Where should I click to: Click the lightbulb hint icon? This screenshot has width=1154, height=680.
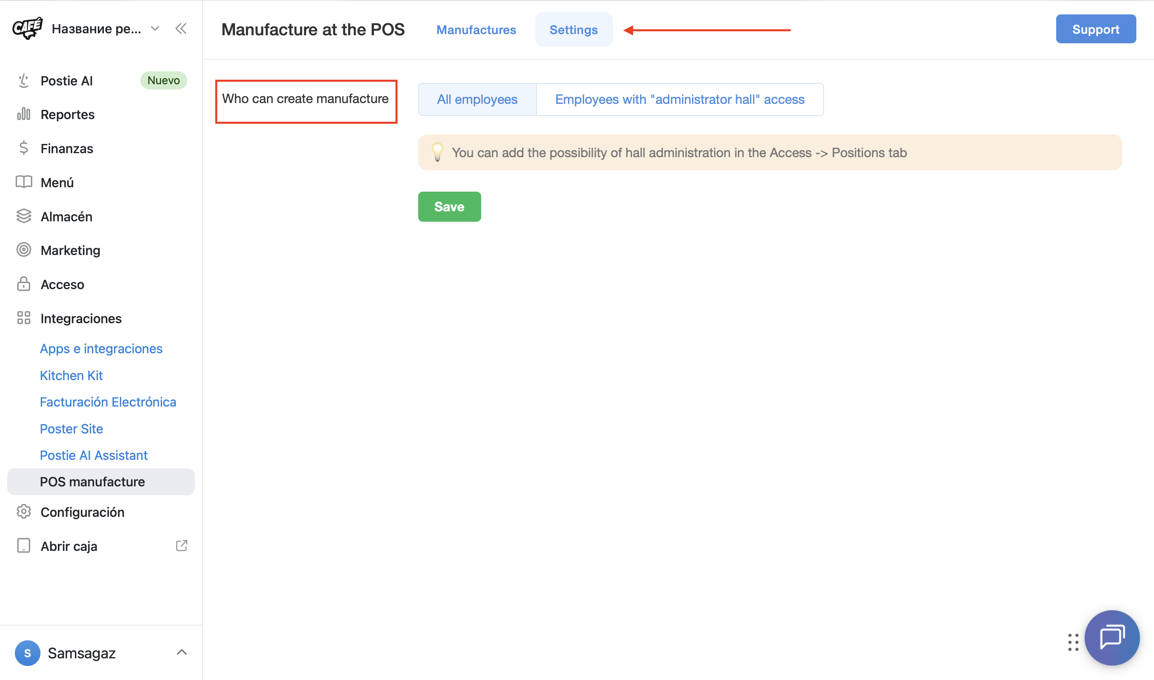pyautogui.click(x=437, y=152)
